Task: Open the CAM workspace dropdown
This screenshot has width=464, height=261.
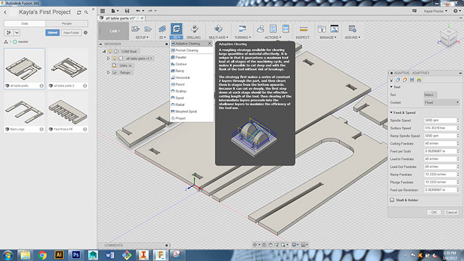Action: click(x=114, y=31)
